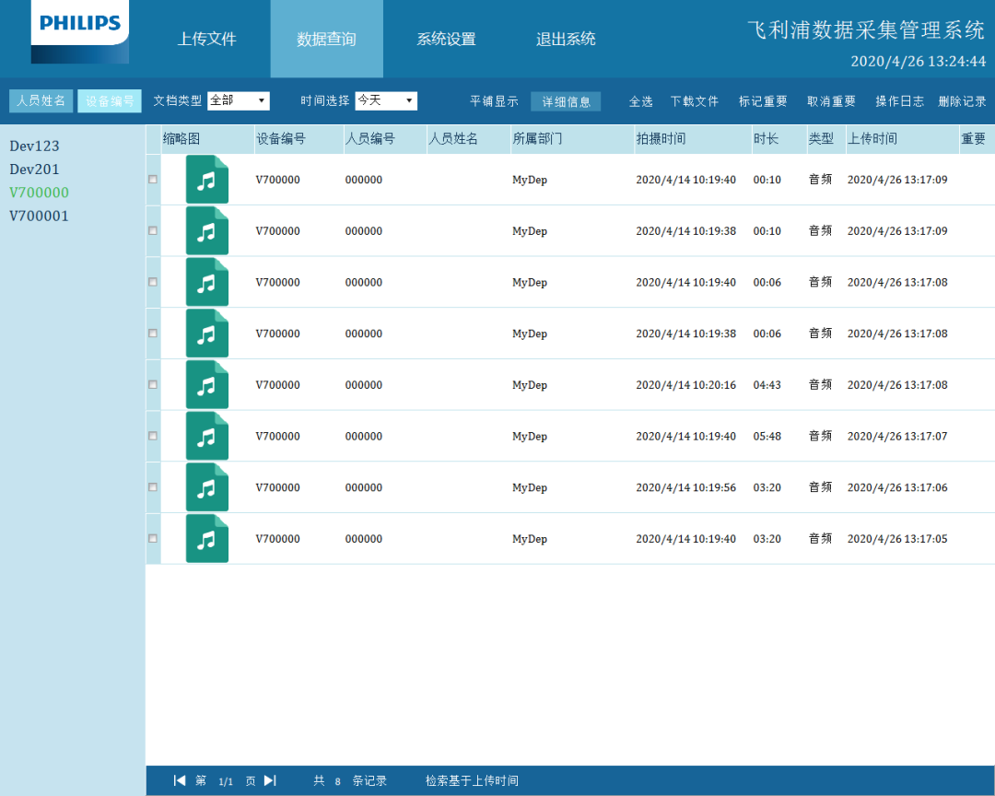Image resolution: width=995 pixels, height=796 pixels.
Task: Click 删除记录 button
Action: [962, 101]
